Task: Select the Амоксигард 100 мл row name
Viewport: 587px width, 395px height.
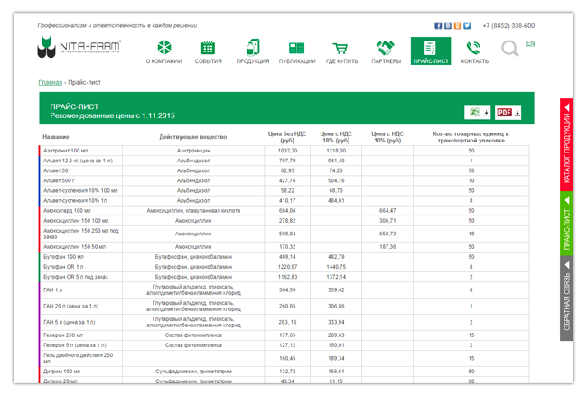Action: (x=67, y=211)
